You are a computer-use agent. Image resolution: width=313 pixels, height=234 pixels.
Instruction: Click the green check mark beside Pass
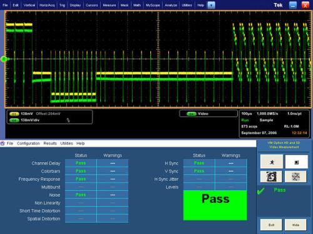pos(261,190)
